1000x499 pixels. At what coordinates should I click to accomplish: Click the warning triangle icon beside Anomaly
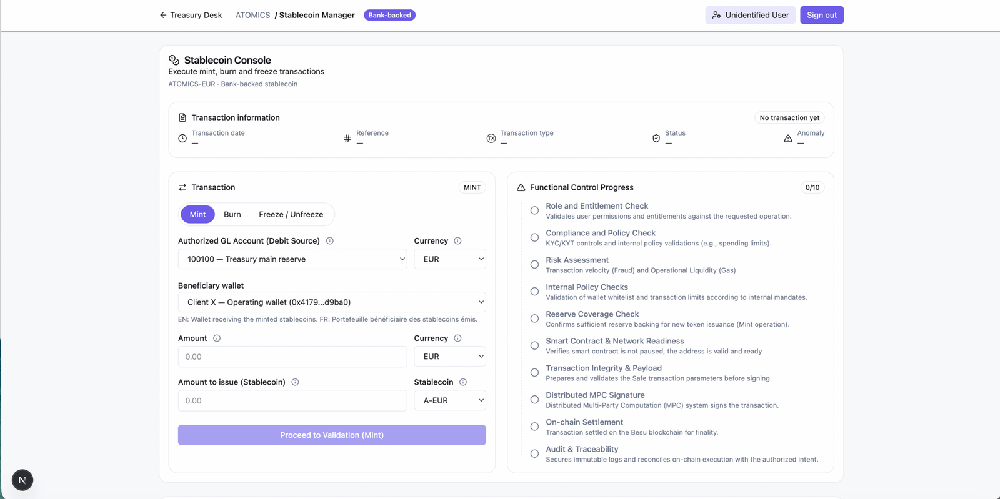click(788, 139)
